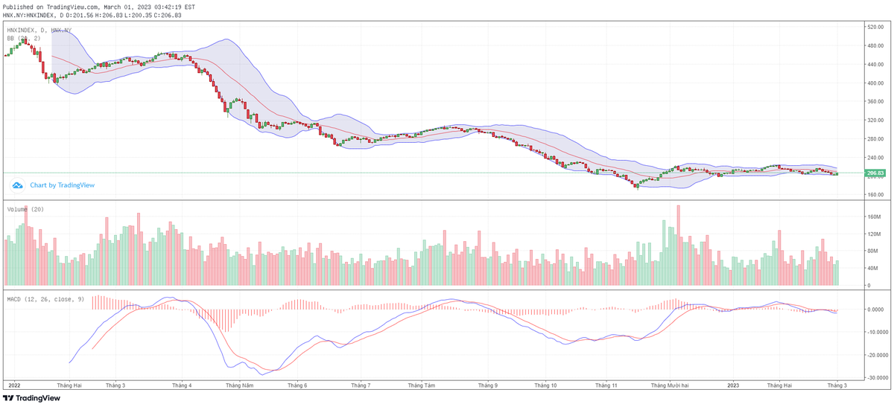Click the 2023 label on time axis

coord(733,385)
